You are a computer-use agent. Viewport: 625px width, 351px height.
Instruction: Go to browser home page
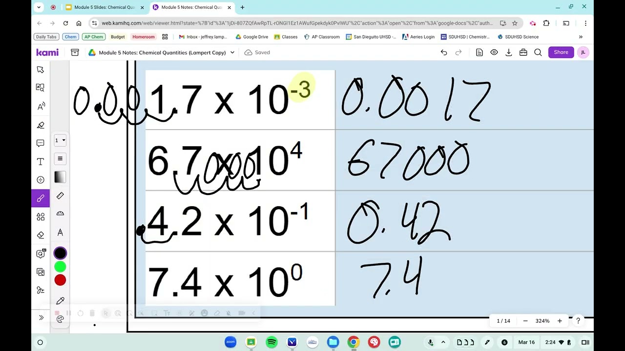coord(79,23)
